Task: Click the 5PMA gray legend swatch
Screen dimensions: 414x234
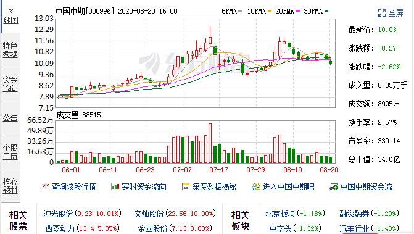Action: (x=240, y=11)
